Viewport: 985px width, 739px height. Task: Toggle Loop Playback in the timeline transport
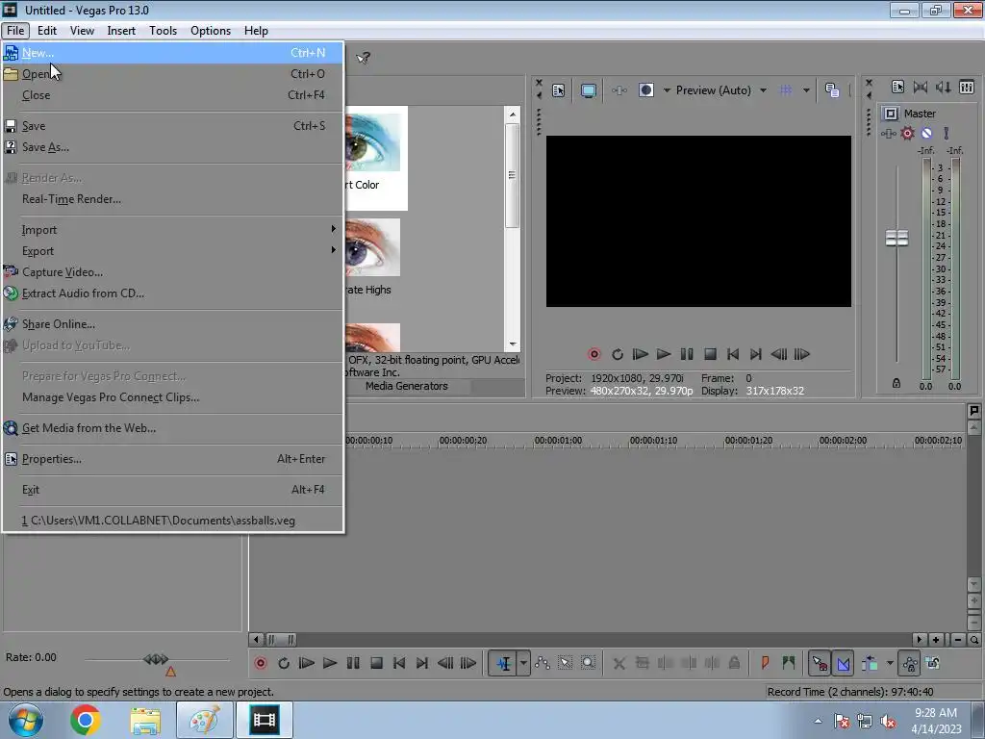pyautogui.click(x=284, y=663)
